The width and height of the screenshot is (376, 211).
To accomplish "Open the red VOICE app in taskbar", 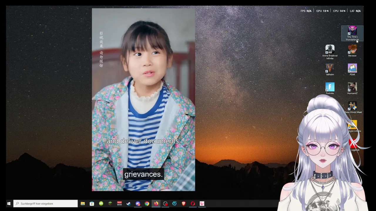I will [119, 203].
